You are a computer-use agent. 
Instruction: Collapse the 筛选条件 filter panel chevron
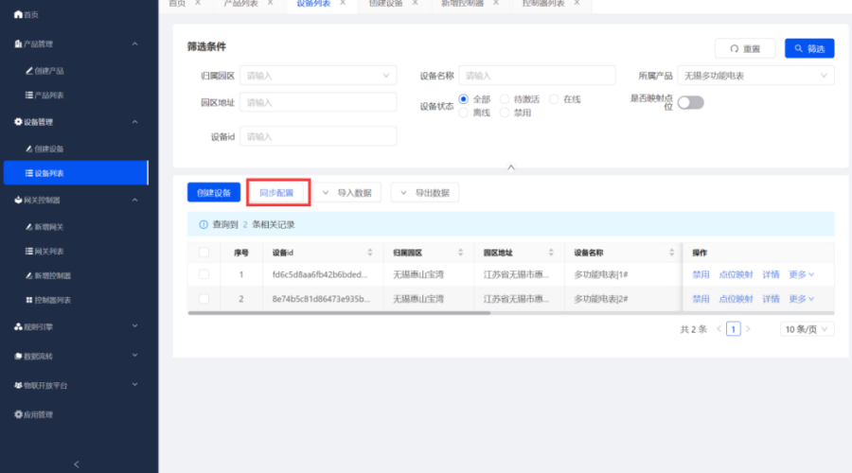click(x=511, y=167)
